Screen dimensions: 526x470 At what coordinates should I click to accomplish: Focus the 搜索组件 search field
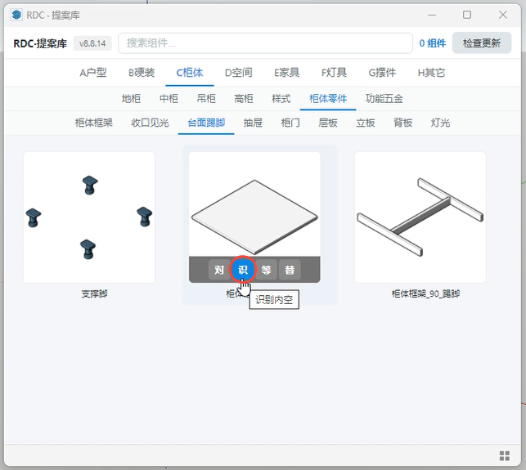tap(265, 43)
